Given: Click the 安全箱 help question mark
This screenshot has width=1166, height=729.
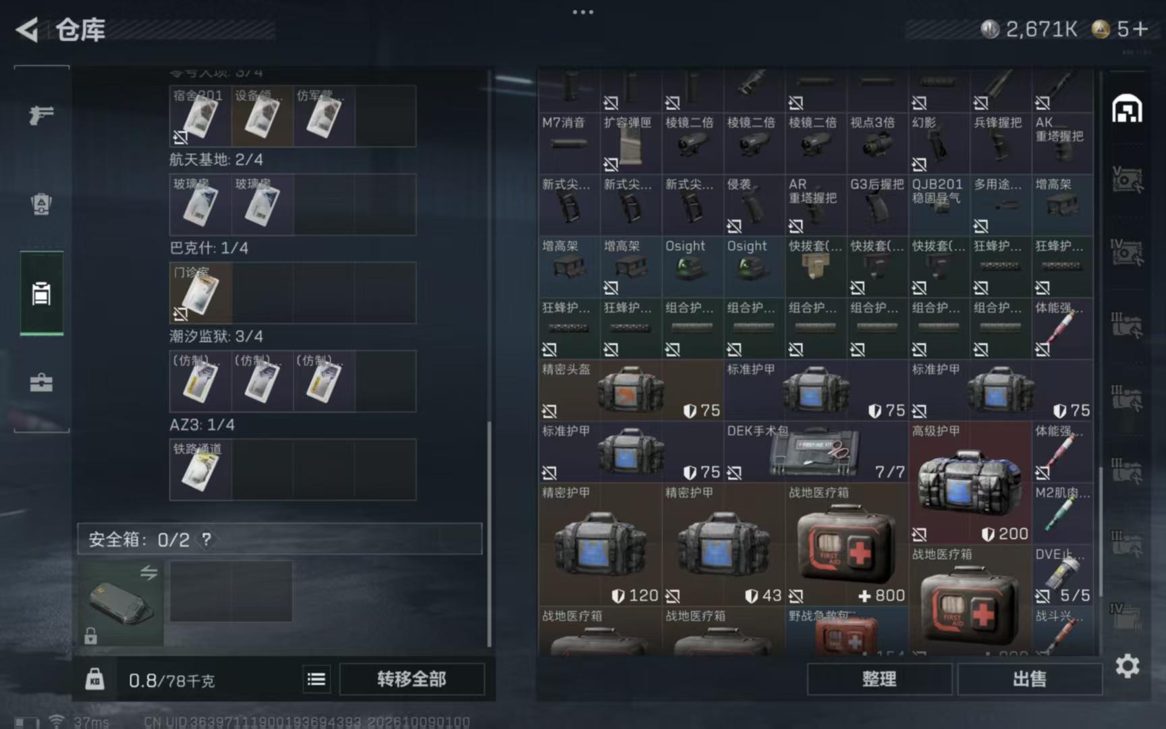Looking at the screenshot, I should coord(206,539).
